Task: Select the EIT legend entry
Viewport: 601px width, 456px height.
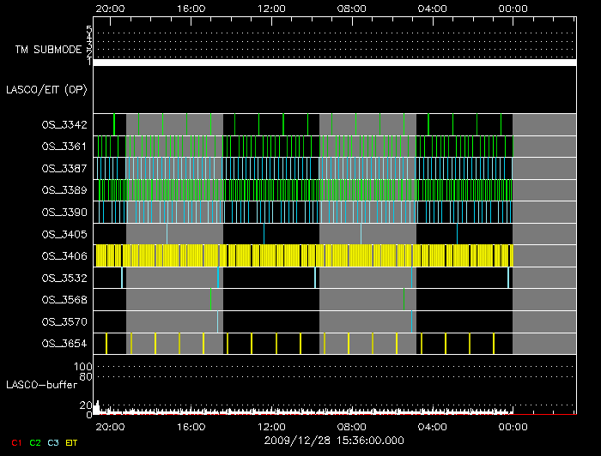Action: (72, 442)
